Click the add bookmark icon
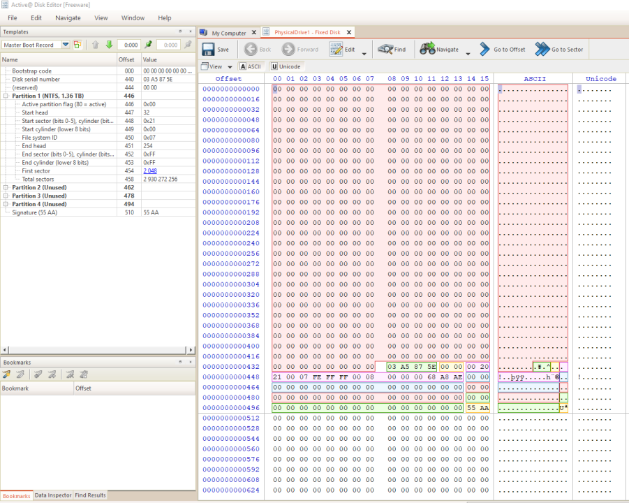Viewport: 629px width, 503px height. [7, 374]
